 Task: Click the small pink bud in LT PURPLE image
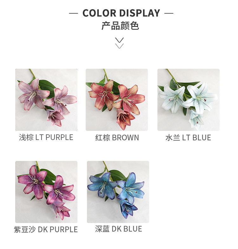(x=55, y=118)
